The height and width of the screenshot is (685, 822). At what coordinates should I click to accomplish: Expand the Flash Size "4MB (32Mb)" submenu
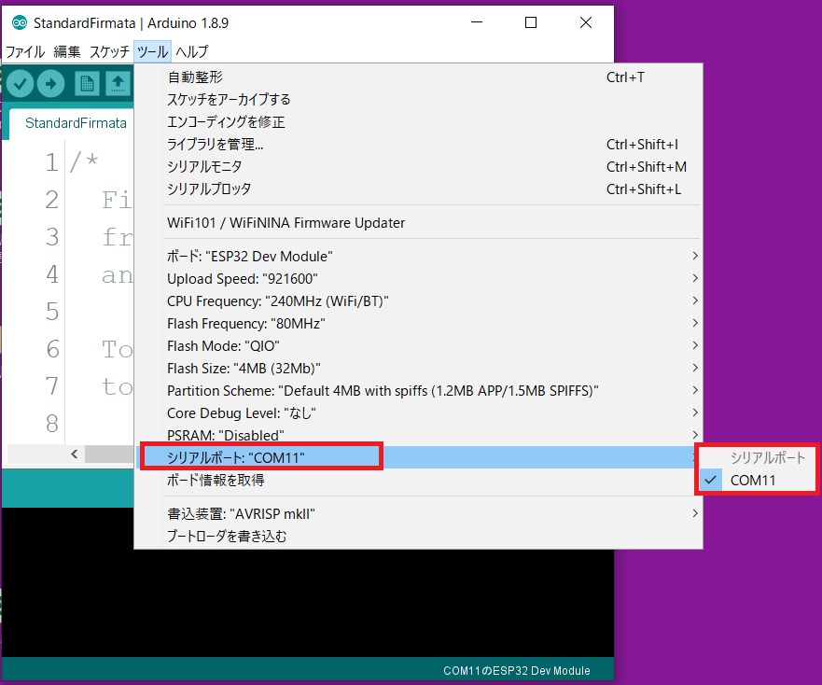(418, 369)
